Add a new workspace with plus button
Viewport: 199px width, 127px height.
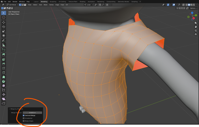point(140,2)
